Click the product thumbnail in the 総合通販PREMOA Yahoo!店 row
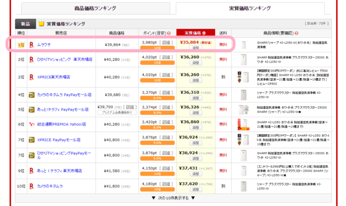The image size is (346, 206). click(x=243, y=125)
